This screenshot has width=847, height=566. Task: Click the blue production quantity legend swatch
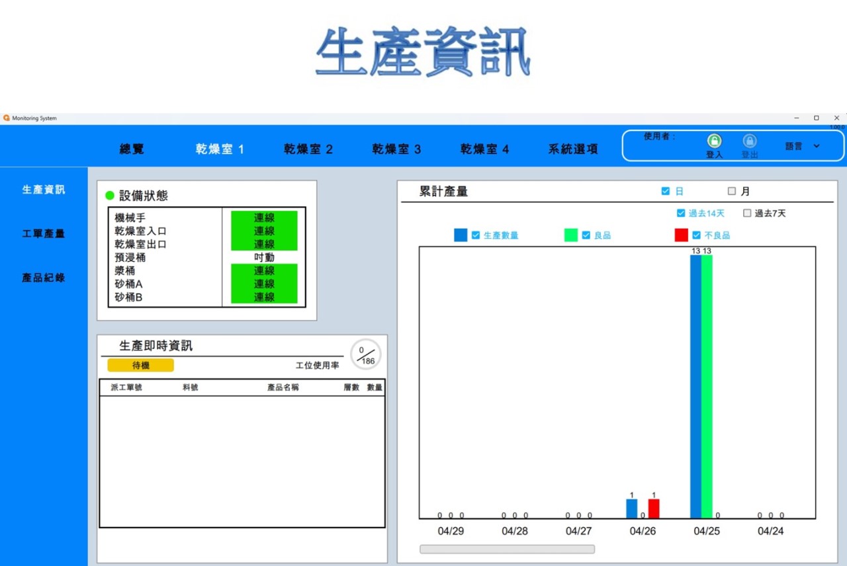pos(461,235)
